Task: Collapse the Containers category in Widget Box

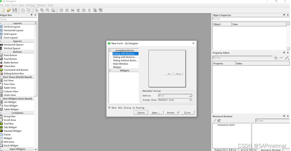Action: [x=1, y=113]
